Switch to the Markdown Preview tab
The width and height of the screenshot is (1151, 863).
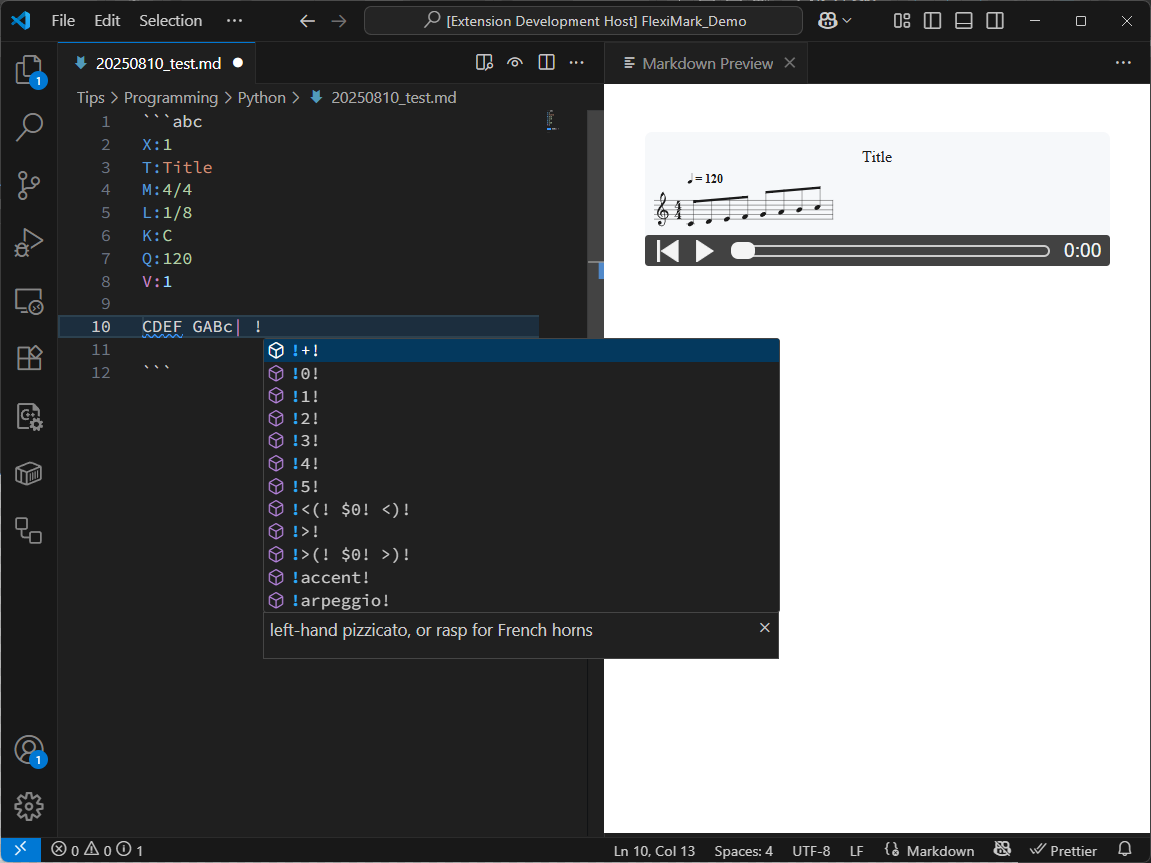707,63
